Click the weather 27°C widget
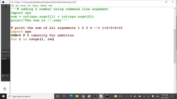The height and width of the screenshot is (99, 177). (118, 96)
